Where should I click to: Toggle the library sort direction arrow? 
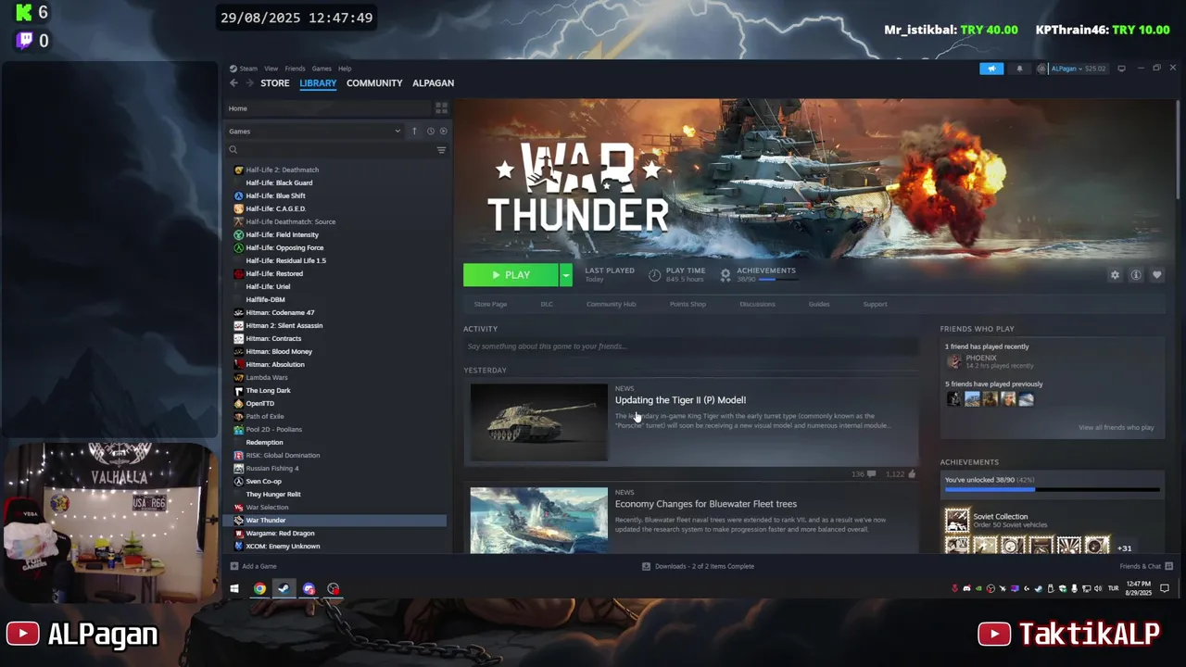point(414,131)
